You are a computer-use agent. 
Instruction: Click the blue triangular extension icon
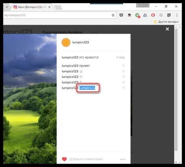(x=145, y=15)
